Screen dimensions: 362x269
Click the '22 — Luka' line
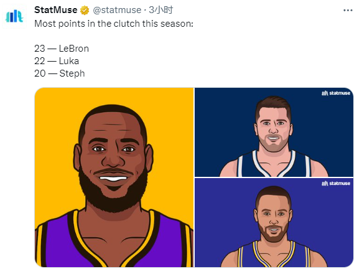57,61
